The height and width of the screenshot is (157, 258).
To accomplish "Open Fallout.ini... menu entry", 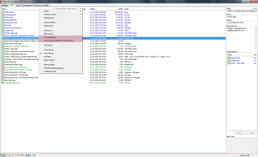I will click(61, 30).
